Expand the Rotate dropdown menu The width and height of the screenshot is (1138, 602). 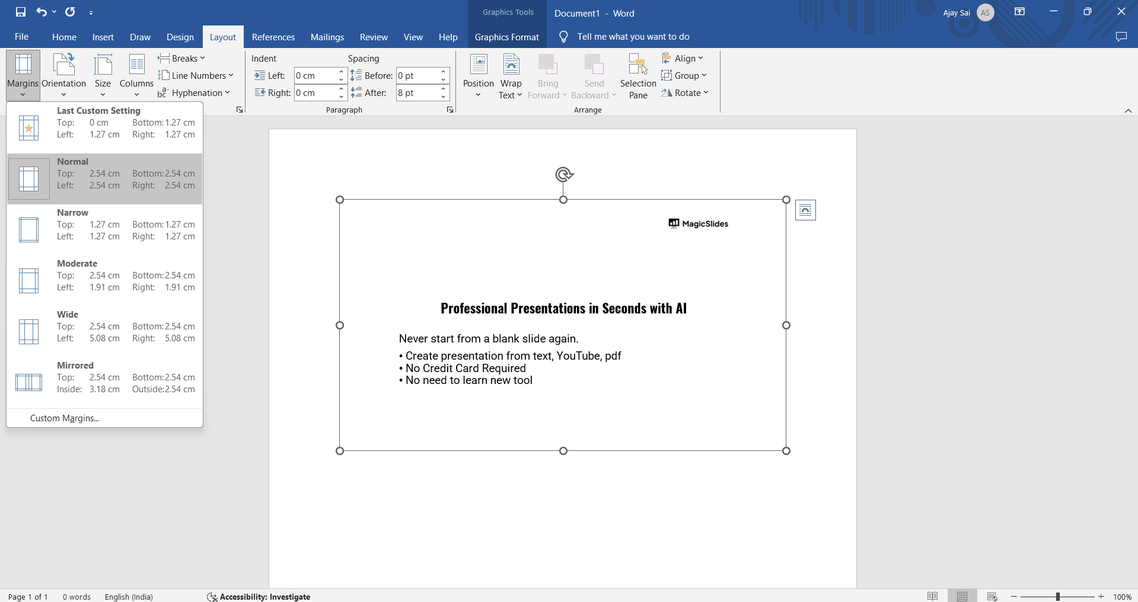pos(685,93)
